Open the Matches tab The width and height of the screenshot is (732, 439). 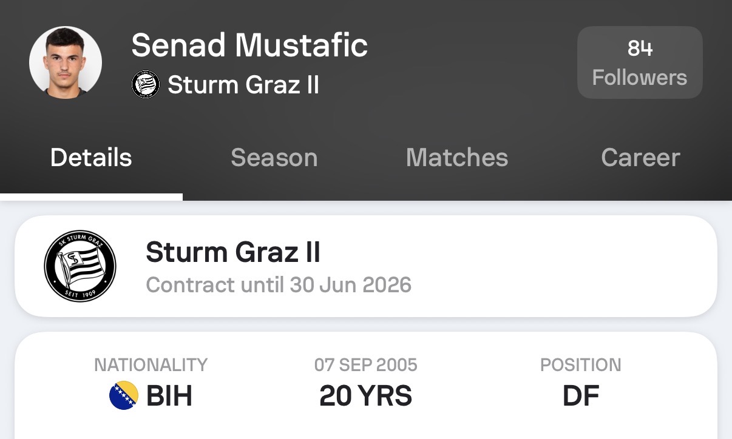click(x=457, y=158)
